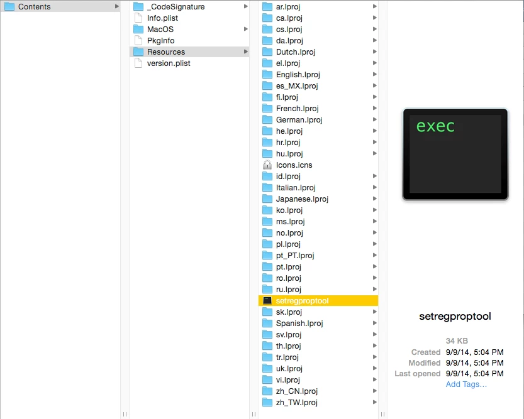This screenshot has height=419, width=524.
Task: Expand the MacOS folder arrow
Action: (245, 29)
